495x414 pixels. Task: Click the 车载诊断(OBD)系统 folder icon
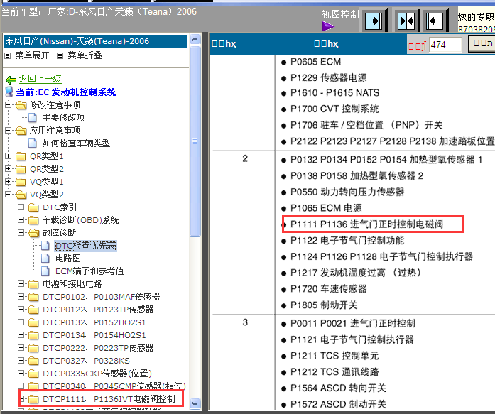34,220
